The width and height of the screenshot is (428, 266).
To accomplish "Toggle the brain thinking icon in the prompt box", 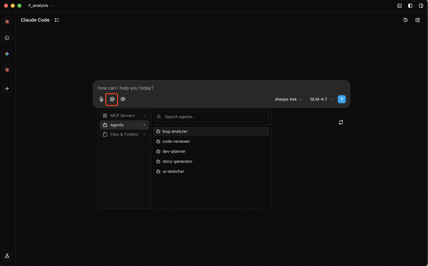I will pos(123,99).
